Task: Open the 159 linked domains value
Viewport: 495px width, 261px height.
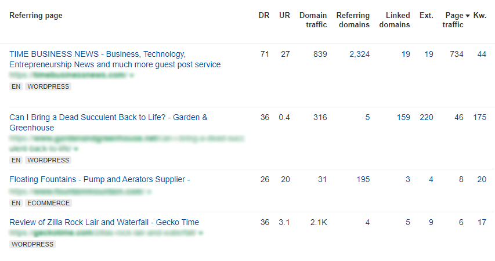Action: tap(403, 117)
